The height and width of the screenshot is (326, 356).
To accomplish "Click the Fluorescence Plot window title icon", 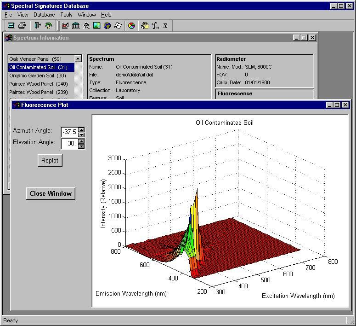I will [x=17, y=105].
